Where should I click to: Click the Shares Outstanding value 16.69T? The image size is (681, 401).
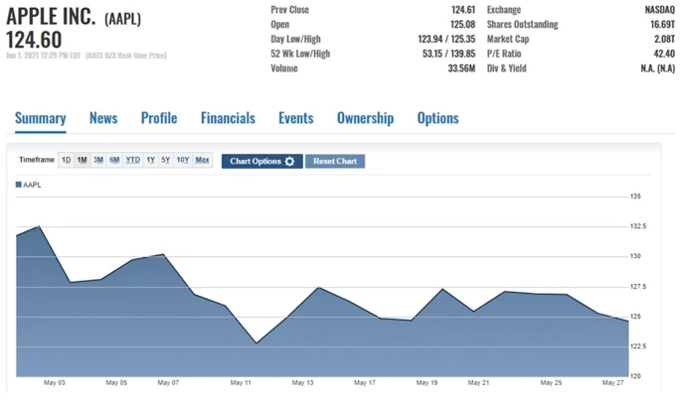coord(662,24)
